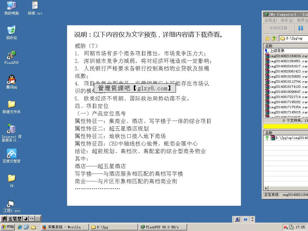
Task: Click the 名称 column header of file list
Action: pyautogui.click(x=286, y=46)
